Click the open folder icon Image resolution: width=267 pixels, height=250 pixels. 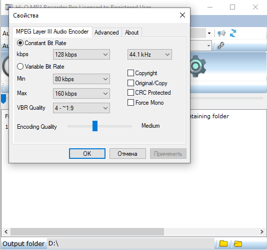click(x=238, y=243)
